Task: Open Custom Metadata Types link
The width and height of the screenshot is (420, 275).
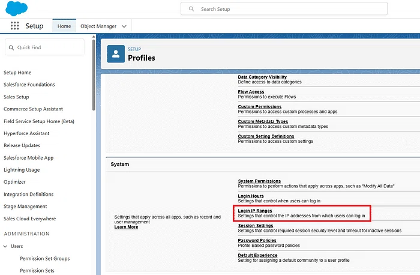Action: pos(263,121)
